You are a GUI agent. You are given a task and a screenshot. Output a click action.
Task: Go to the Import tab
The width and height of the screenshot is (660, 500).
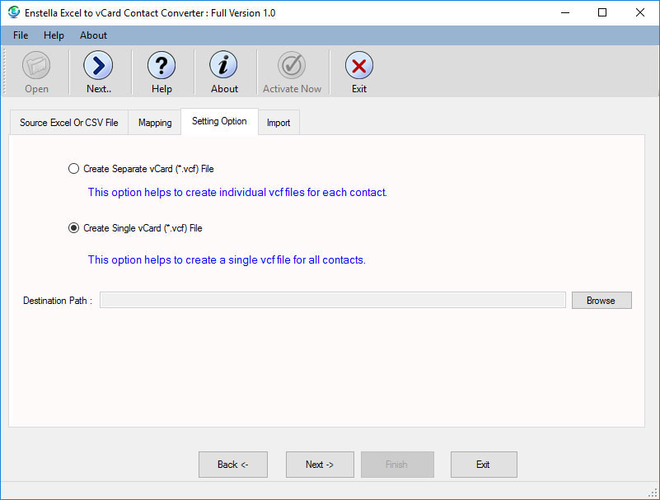click(x=279, y=123)
